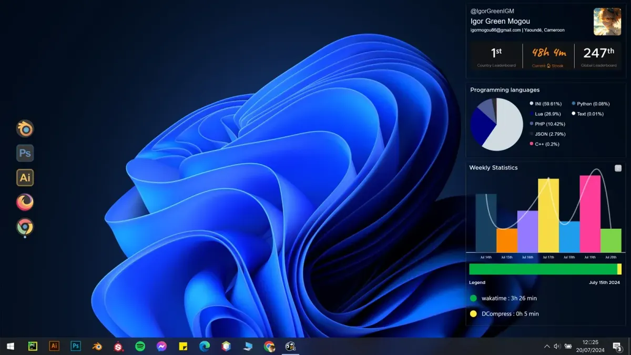Open Firefox from the left desktop dock

click(x=25, y=202)
